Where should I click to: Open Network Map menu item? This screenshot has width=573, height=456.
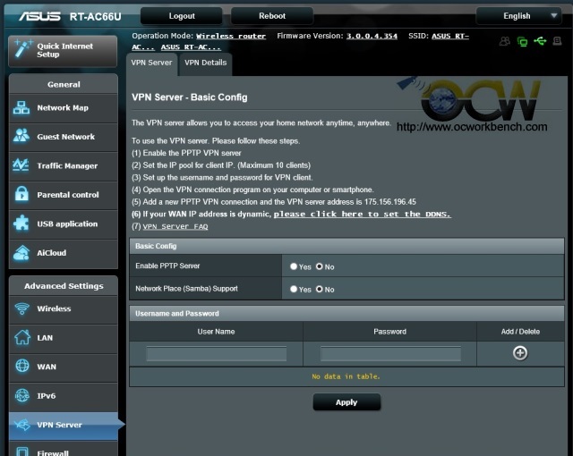(x=64, y=108)
